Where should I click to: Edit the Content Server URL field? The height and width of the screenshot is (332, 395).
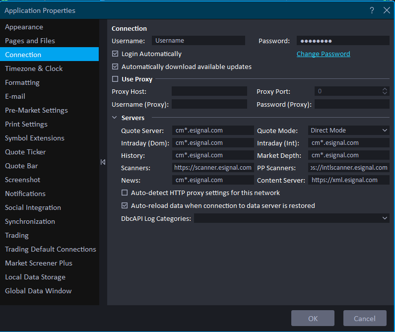click(349, 180)
